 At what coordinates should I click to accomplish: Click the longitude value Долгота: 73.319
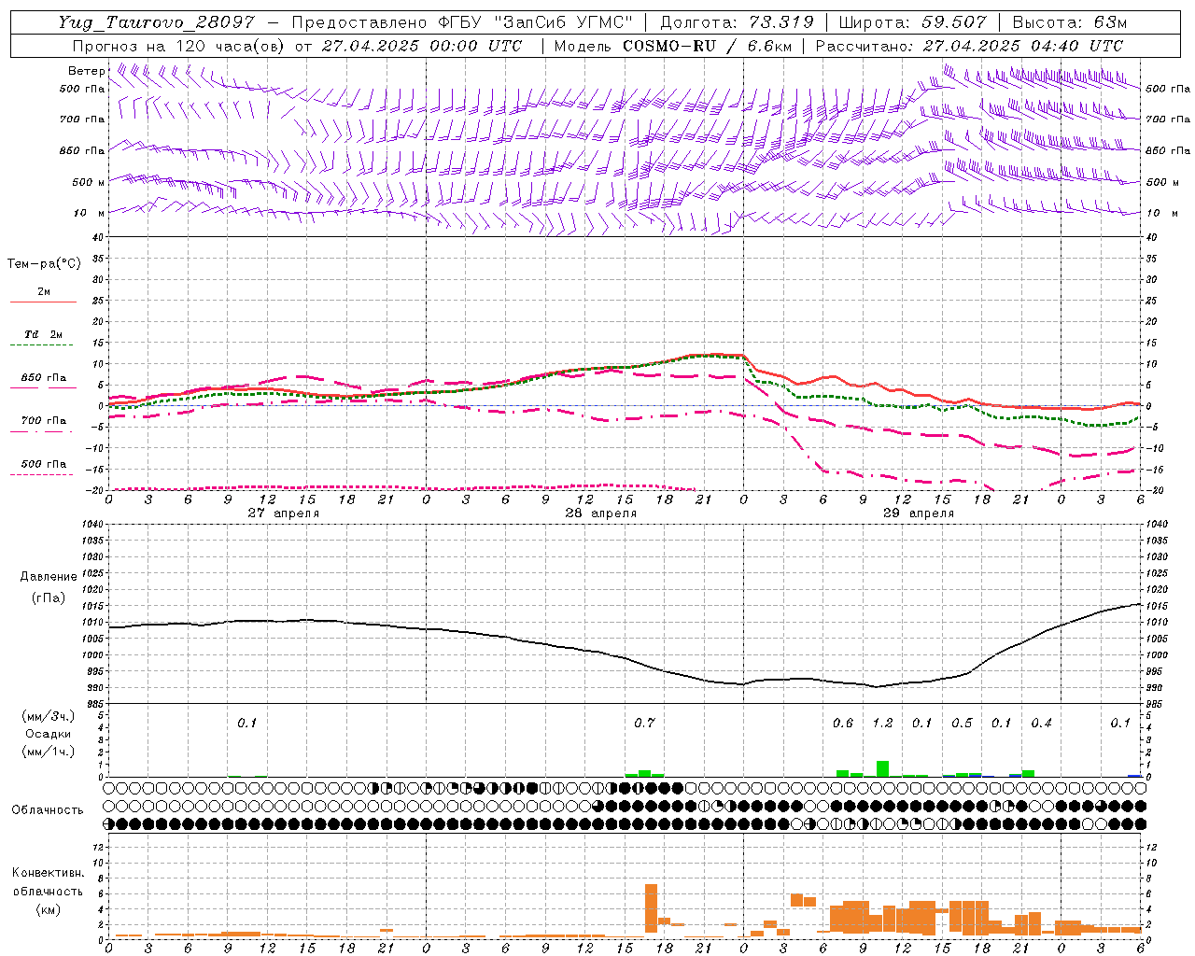[x=737, y=22]
